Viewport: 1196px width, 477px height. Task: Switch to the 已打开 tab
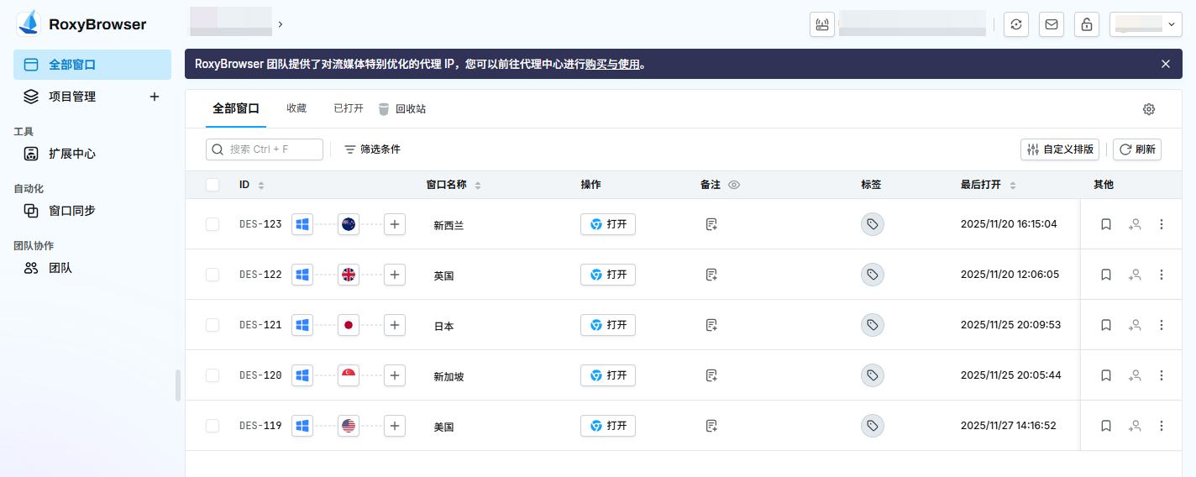coord(349,108)
